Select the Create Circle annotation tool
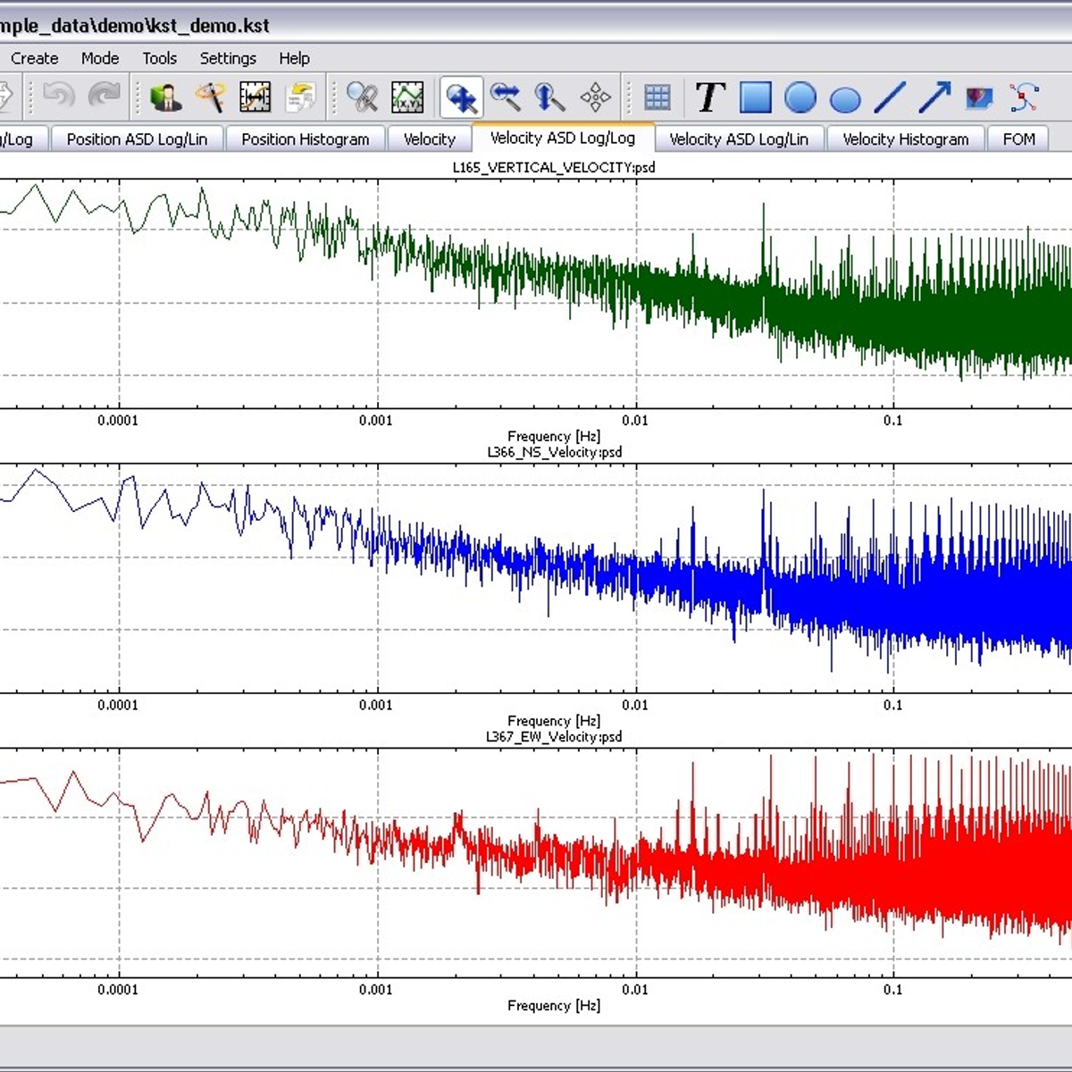 801,96
